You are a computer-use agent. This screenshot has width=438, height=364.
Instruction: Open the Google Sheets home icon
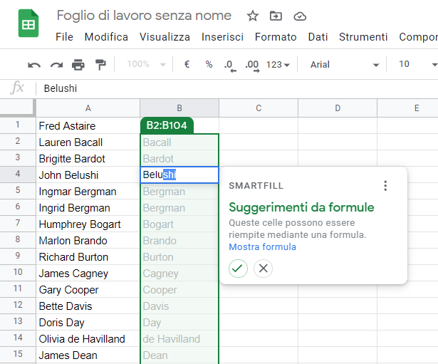pos(28,25)
